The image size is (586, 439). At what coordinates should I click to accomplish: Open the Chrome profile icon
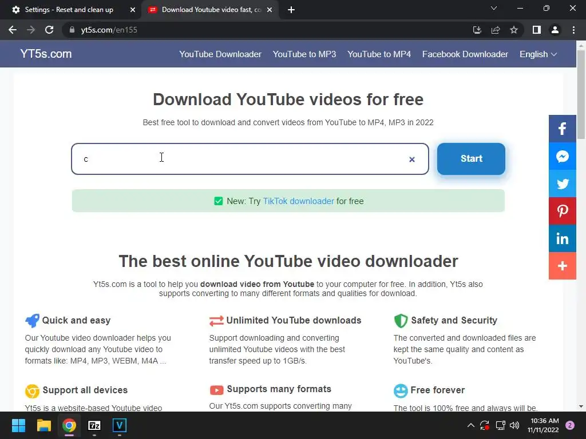(555, 30)
